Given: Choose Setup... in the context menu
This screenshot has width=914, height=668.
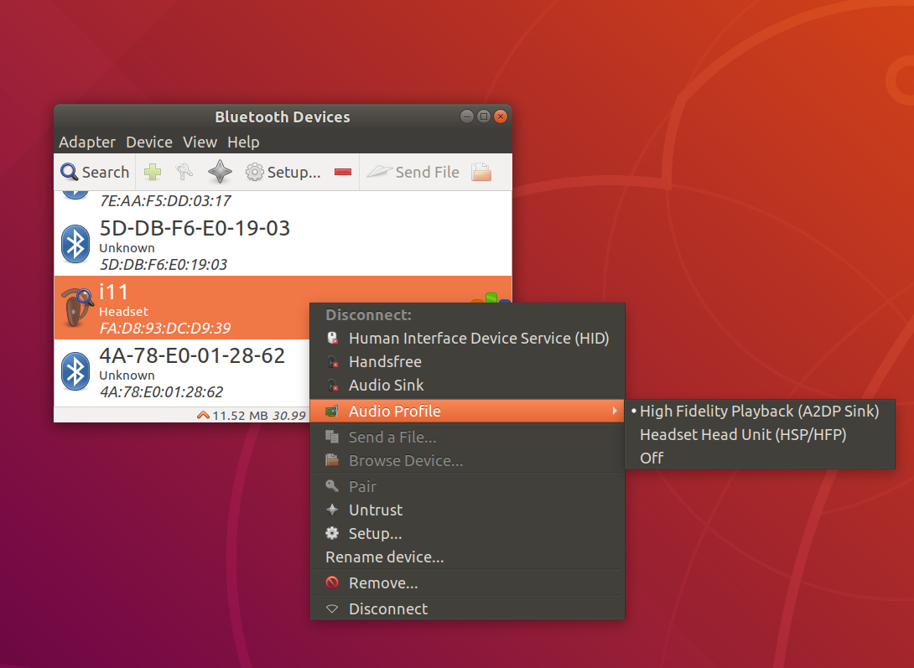Looking at the screenshot, I should tap(468, 533).
